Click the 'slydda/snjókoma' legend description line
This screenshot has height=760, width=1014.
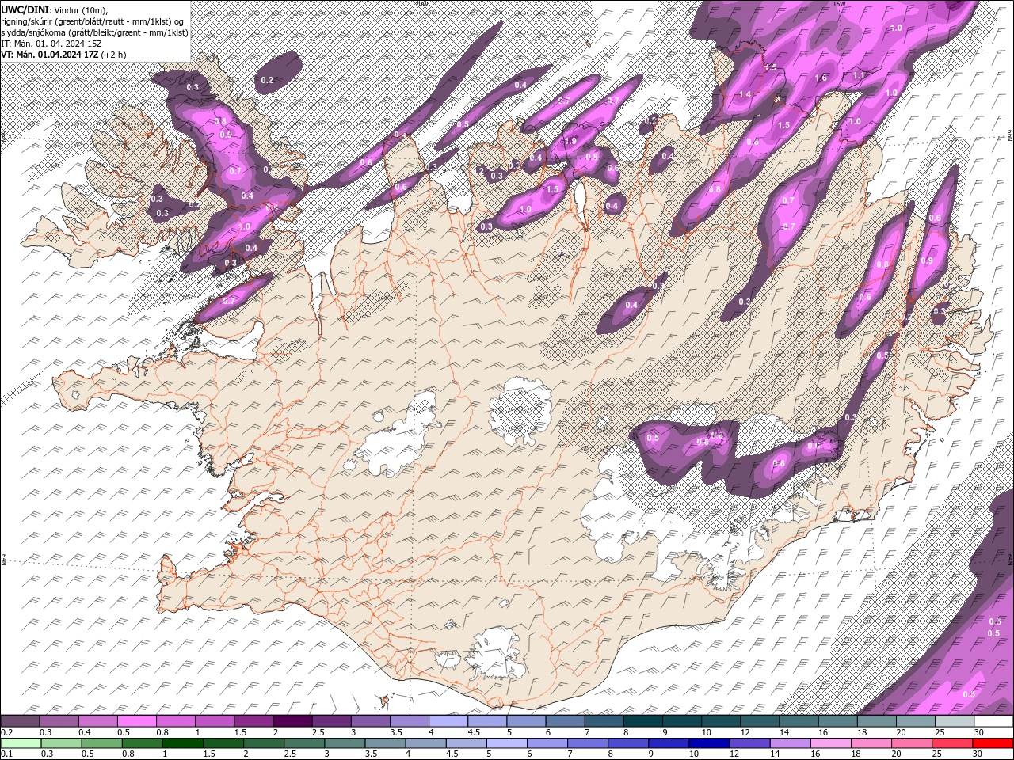pos(95,32)
